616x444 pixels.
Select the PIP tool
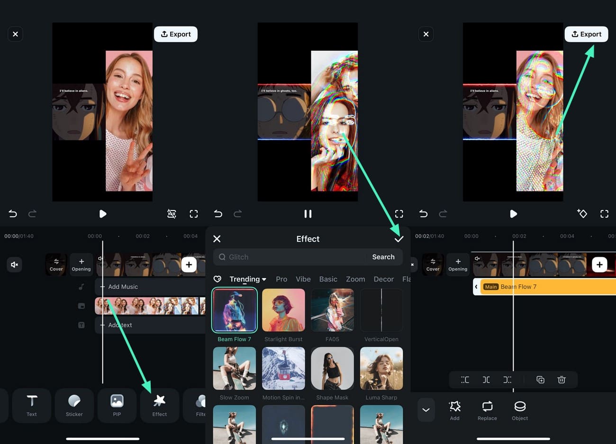(x=117, y=405)
